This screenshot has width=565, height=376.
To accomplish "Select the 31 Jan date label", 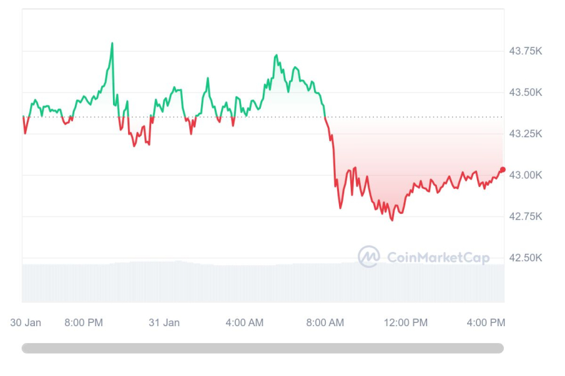I will pos(164,322).
